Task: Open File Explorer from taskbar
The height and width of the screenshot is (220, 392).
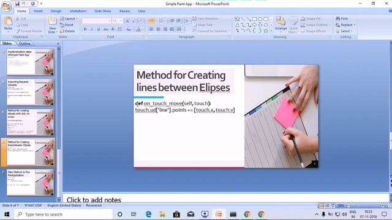Action: 162,215
